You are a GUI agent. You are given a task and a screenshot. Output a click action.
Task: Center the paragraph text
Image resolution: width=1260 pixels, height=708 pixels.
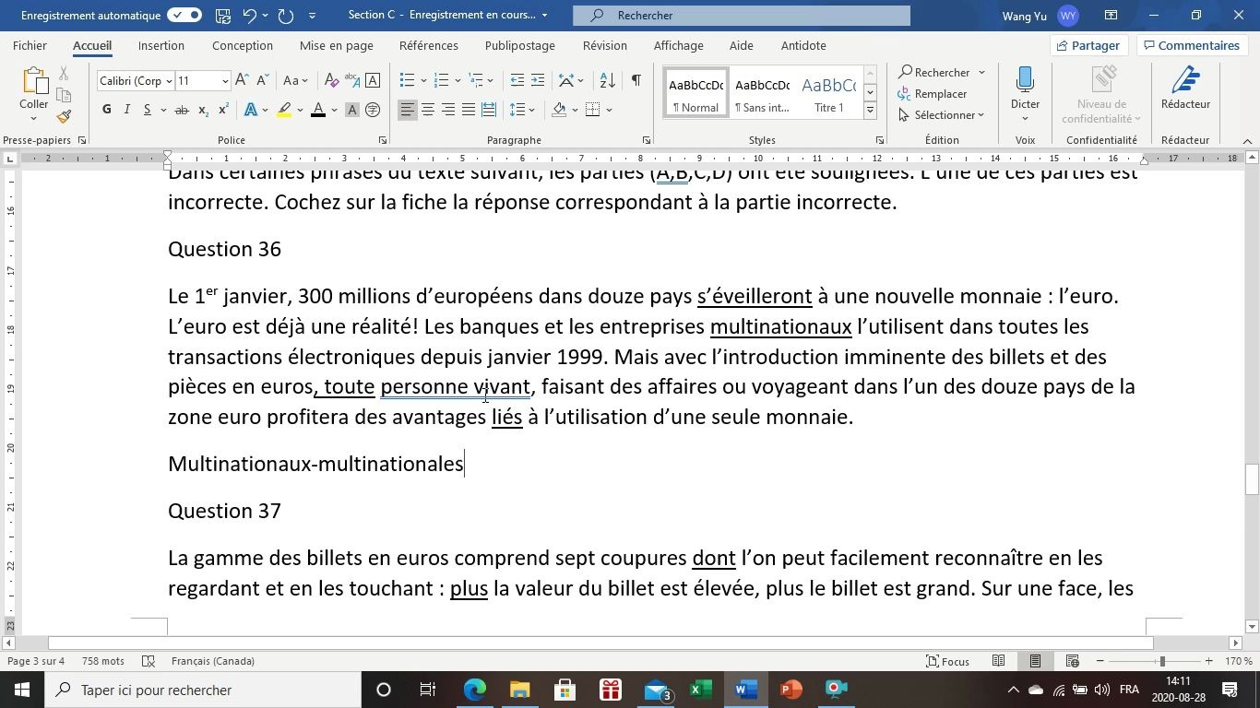coord(427,110)
